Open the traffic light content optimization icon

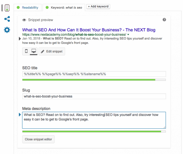pyautogui.click(x=7, y=8)
